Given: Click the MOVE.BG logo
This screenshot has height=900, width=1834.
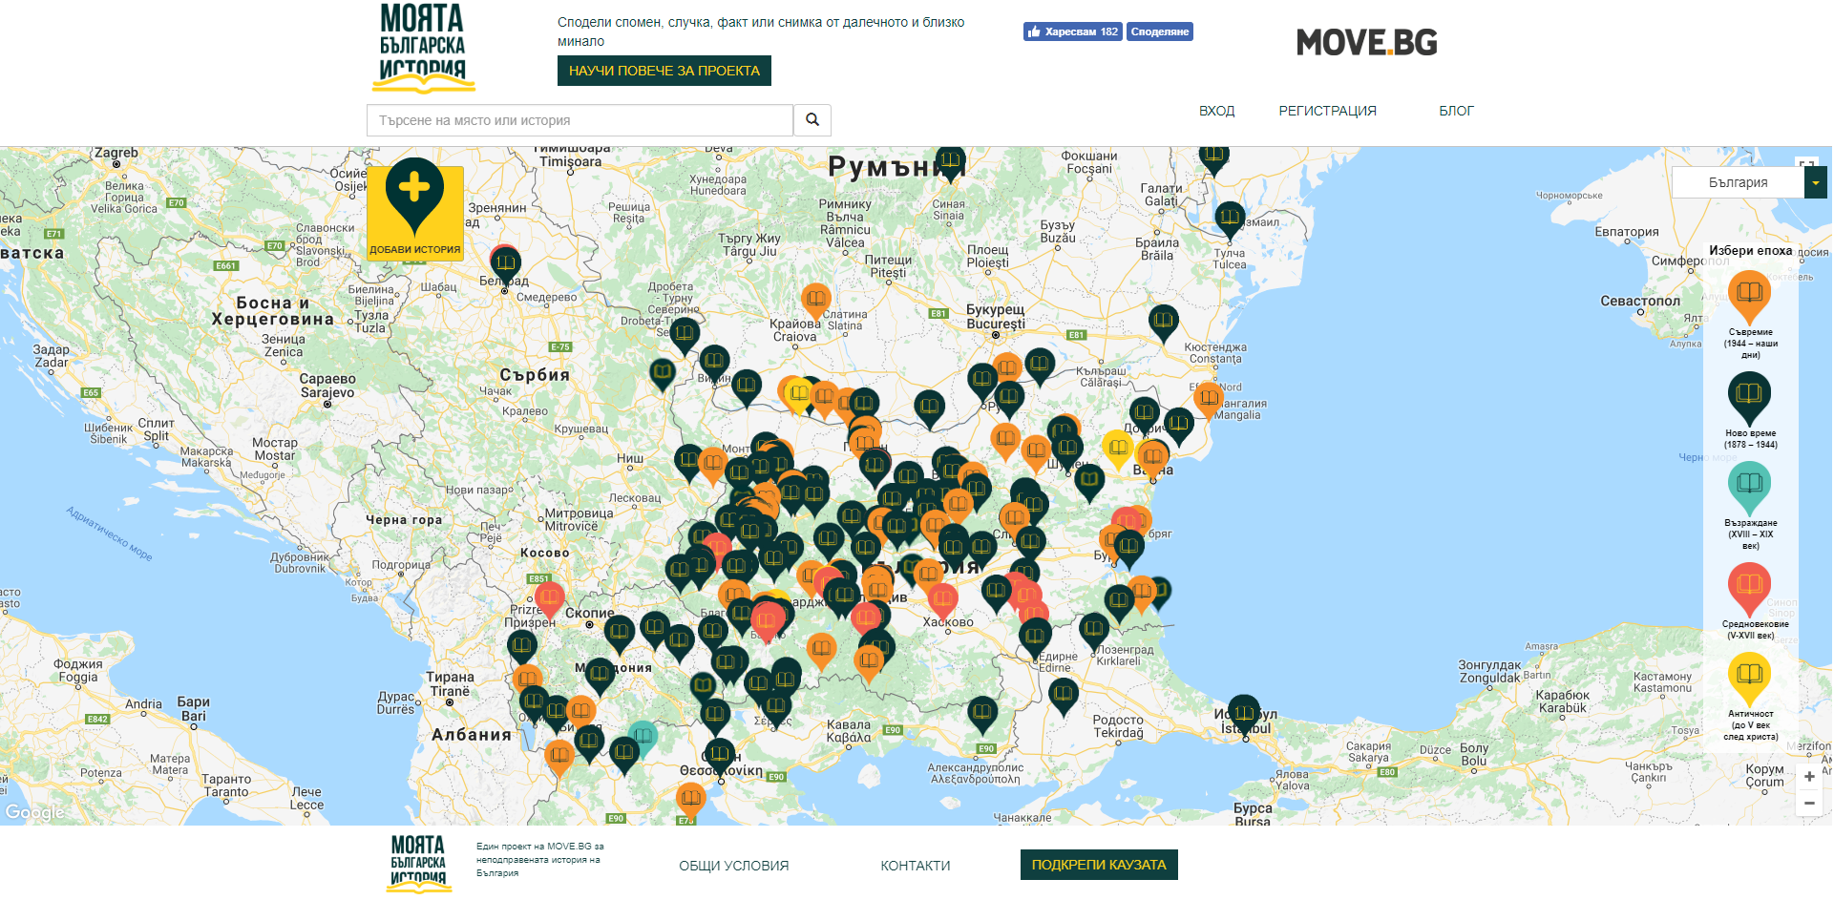Looking at the screenshot, I should tap(1367, 42).
